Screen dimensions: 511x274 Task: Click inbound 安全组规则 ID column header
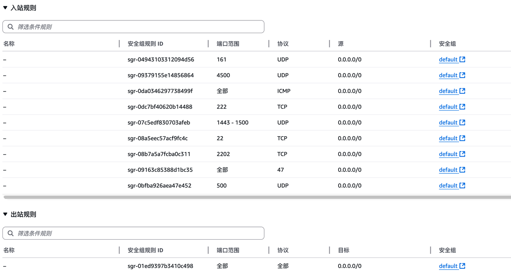click(x=145, y=44)
